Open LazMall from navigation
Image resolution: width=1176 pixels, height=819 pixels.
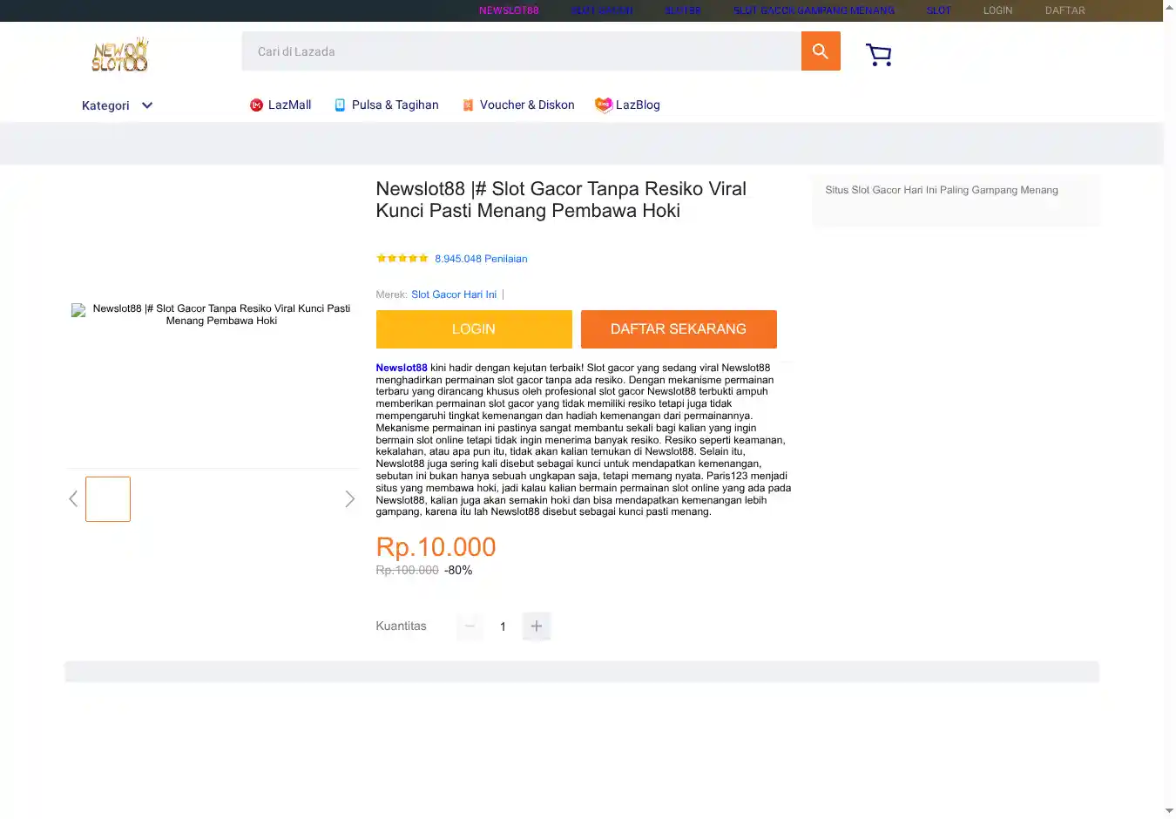click(280, 105)
